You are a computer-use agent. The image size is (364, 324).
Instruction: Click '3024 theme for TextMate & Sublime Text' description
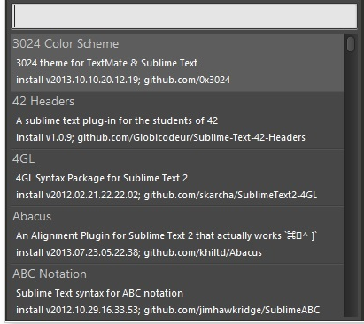(x=106, y=63)
